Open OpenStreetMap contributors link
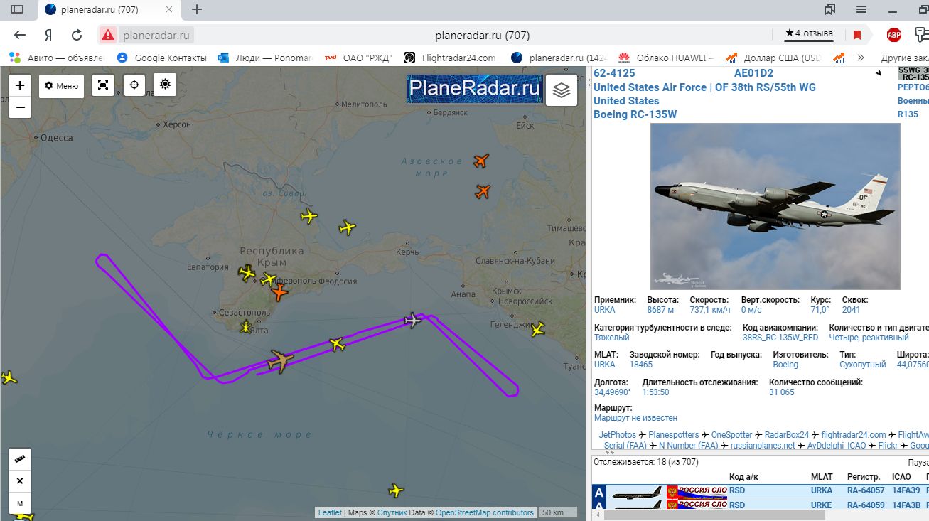929x521 pixels. click(484, 512)
